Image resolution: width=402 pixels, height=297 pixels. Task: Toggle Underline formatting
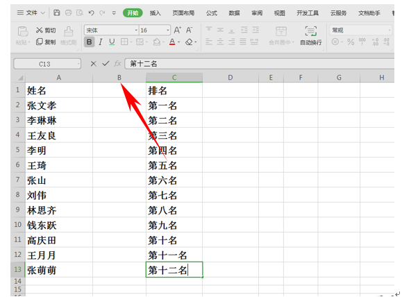112,42
